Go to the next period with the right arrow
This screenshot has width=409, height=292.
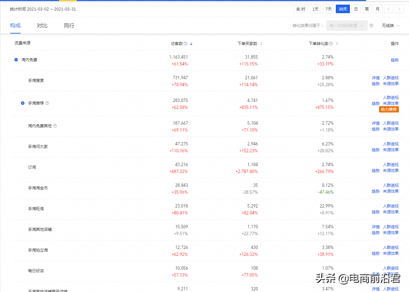(x=399, y=9)
